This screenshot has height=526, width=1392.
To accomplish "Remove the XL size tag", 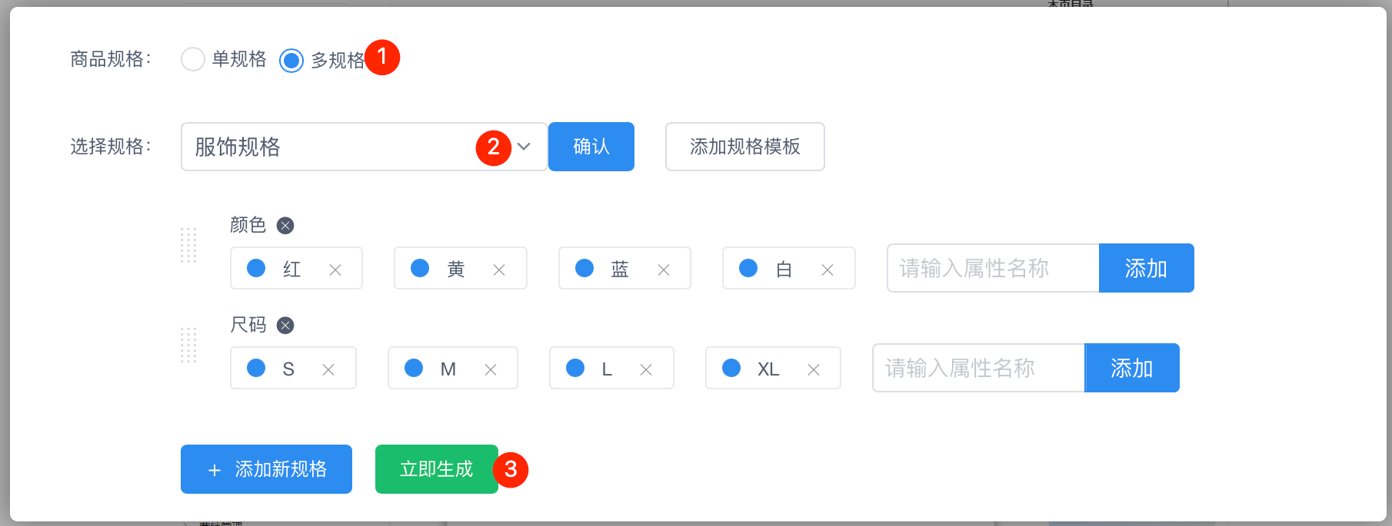I will click(814, 369).
